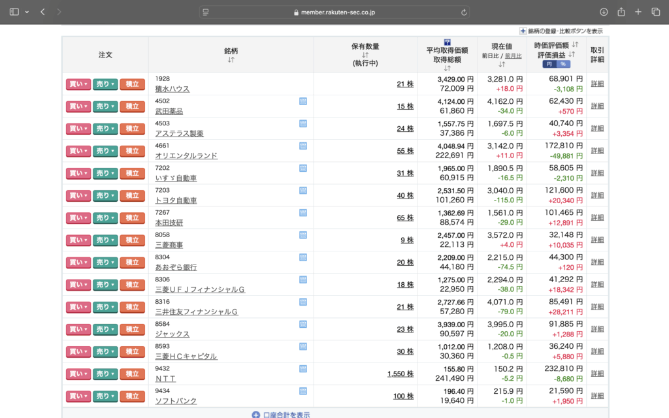Switch comparison to 前月比 in the 現在値 header
The height and width of the screenshot is (418, 669).
[x=513, y=56]
